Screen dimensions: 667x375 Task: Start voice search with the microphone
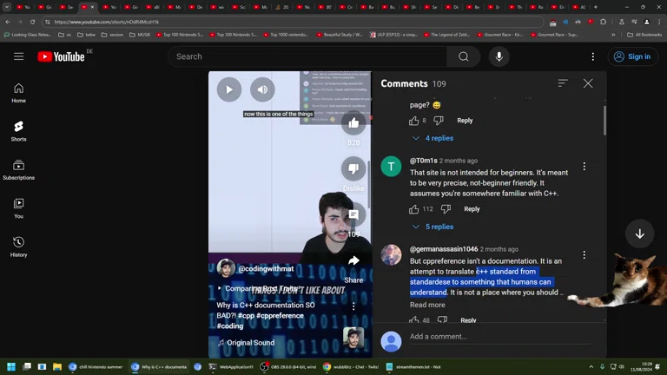click(499, 56)
